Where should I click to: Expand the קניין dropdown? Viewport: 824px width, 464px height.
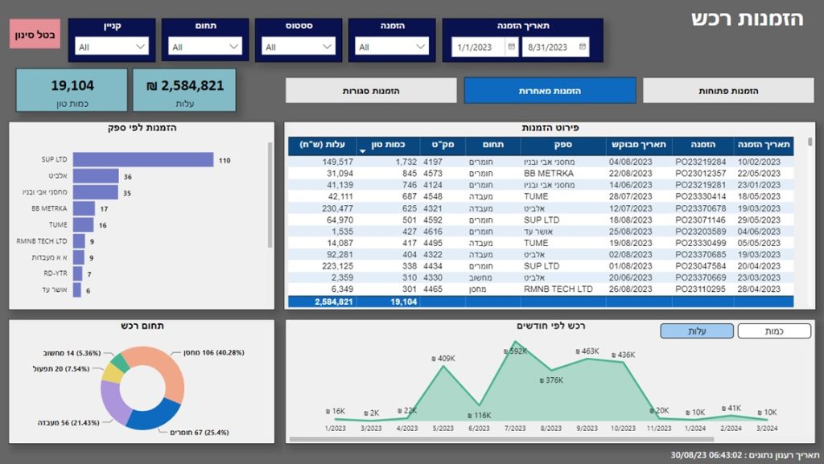(111, 47)
